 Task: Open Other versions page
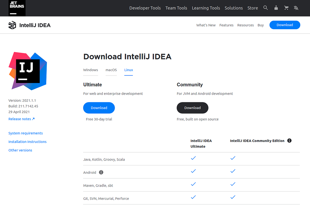(x=20, y=150)
